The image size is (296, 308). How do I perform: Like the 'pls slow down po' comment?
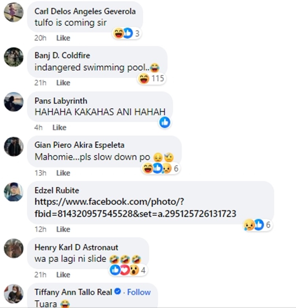click(x=63, y=173)
